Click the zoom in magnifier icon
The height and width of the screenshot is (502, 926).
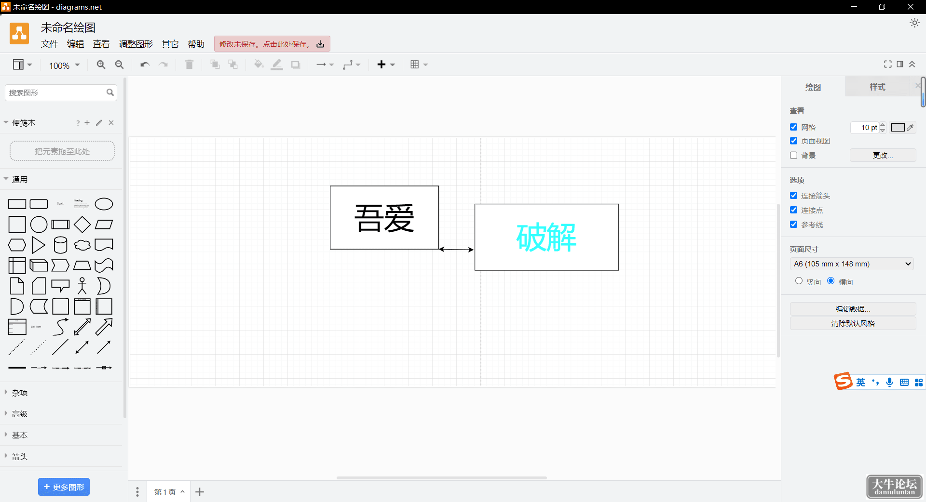pyautogui.click(x=101, y=65)
